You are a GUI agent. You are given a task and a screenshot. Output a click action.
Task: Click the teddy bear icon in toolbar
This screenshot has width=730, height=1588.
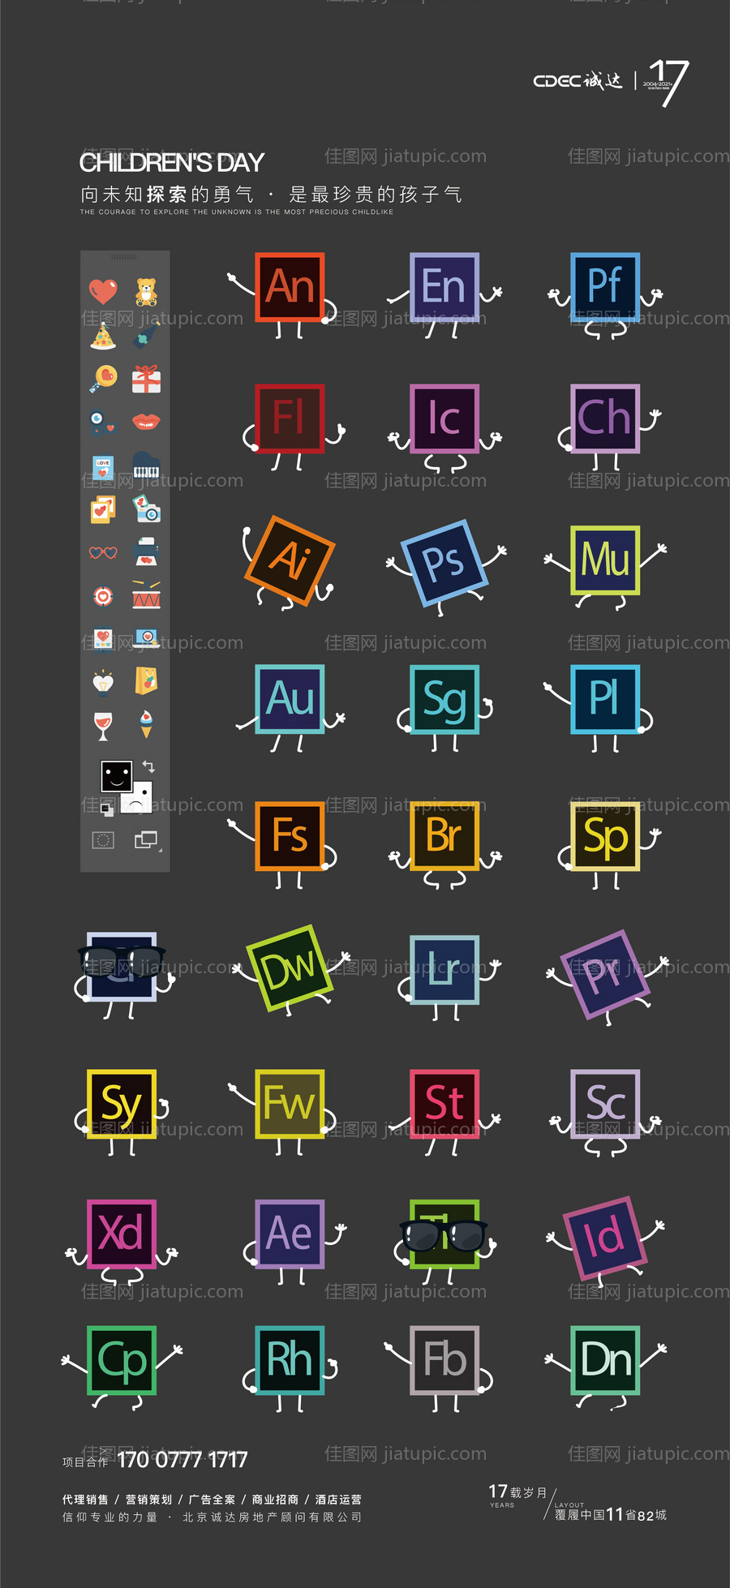tap(146, 291)
